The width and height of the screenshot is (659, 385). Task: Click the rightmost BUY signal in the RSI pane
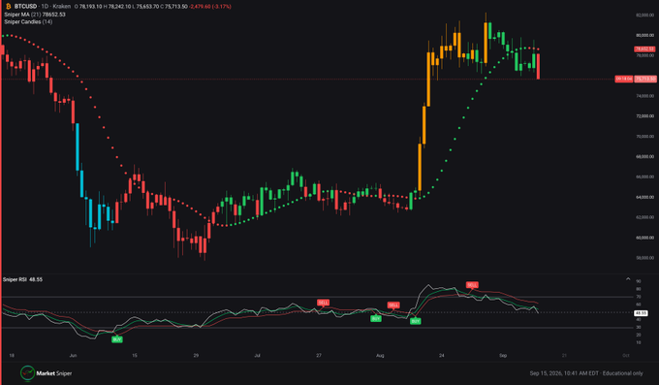tap(415, 321)
